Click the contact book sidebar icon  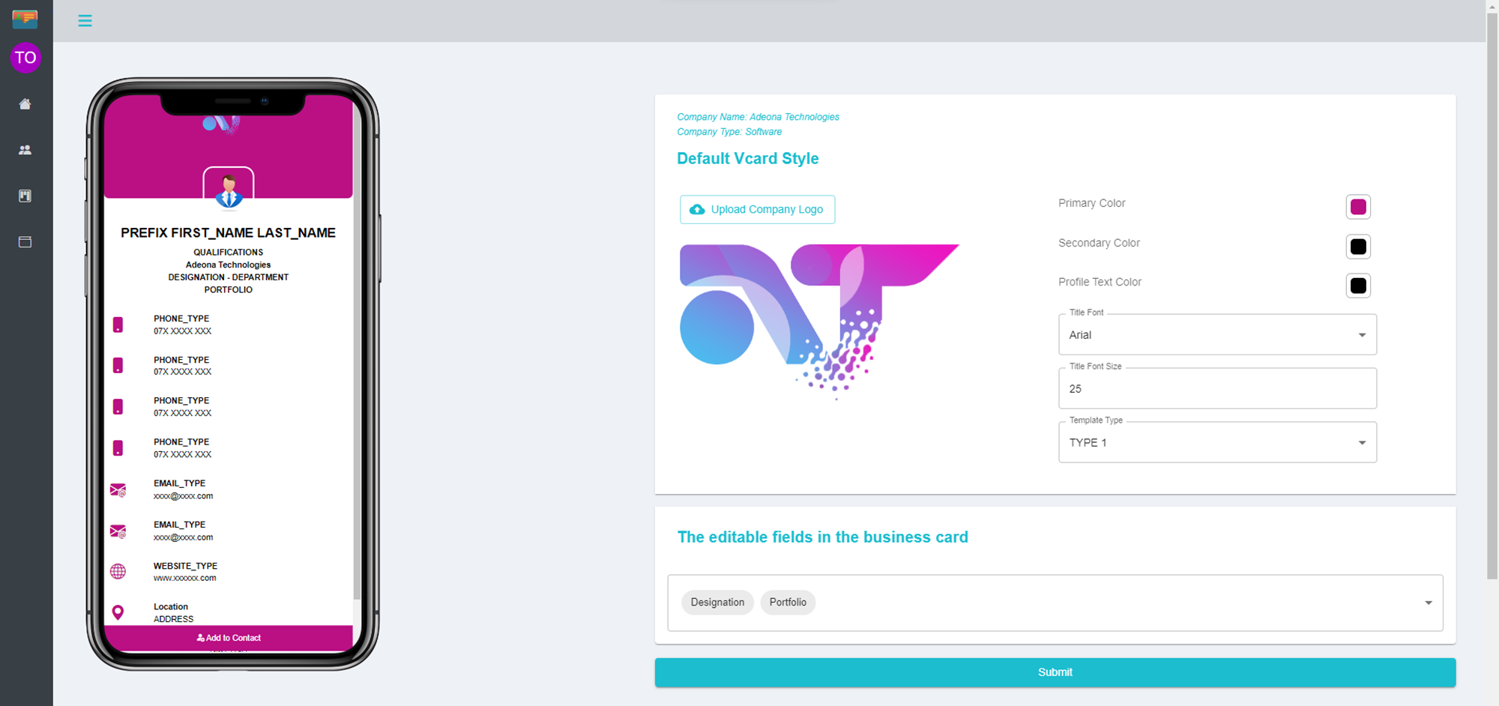(x=25, y=196)
